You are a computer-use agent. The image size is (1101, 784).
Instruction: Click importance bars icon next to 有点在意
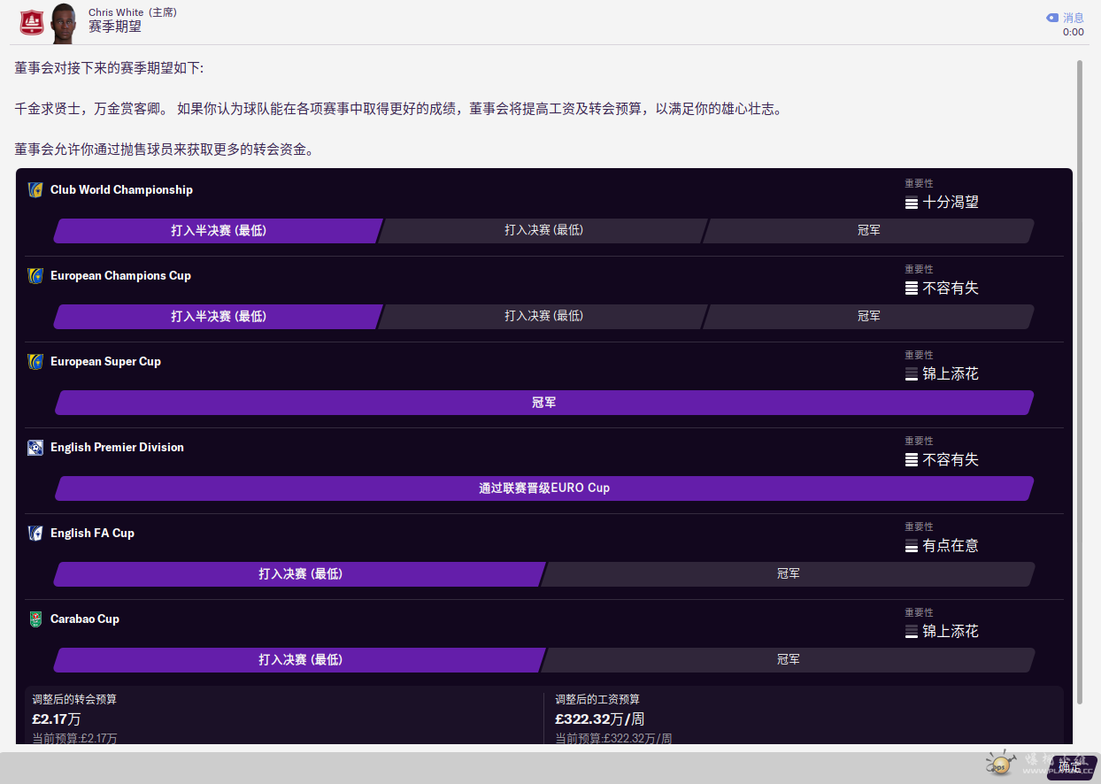911,546
